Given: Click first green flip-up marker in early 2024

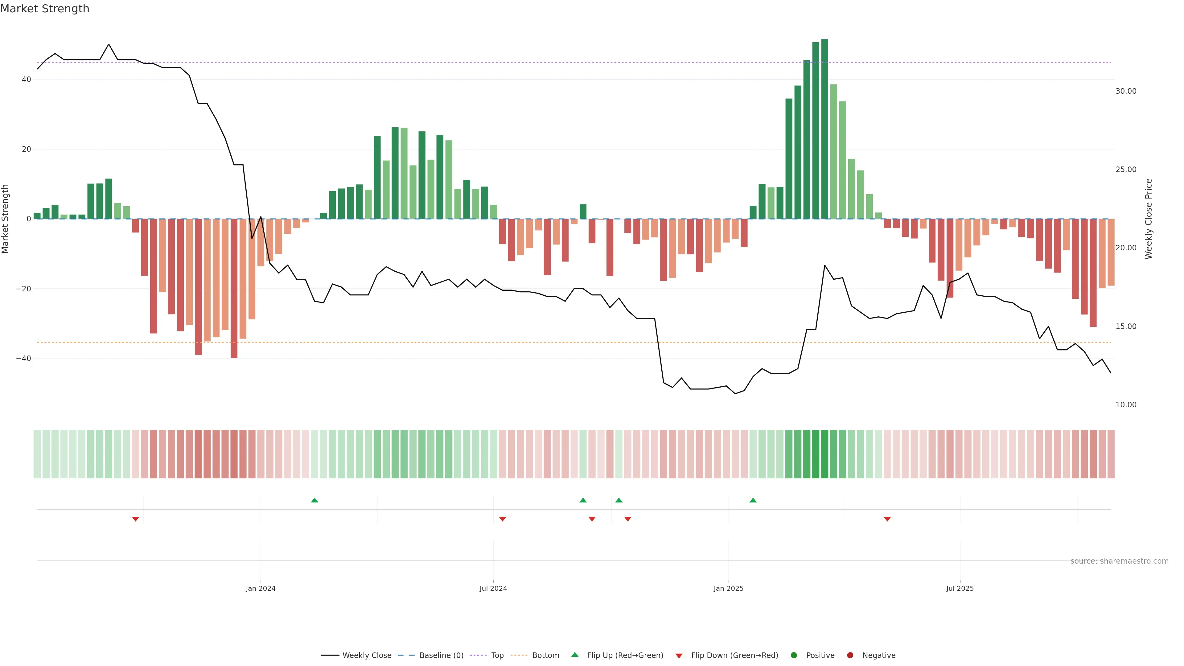Looking at the screenshot, I should point(314,500).
